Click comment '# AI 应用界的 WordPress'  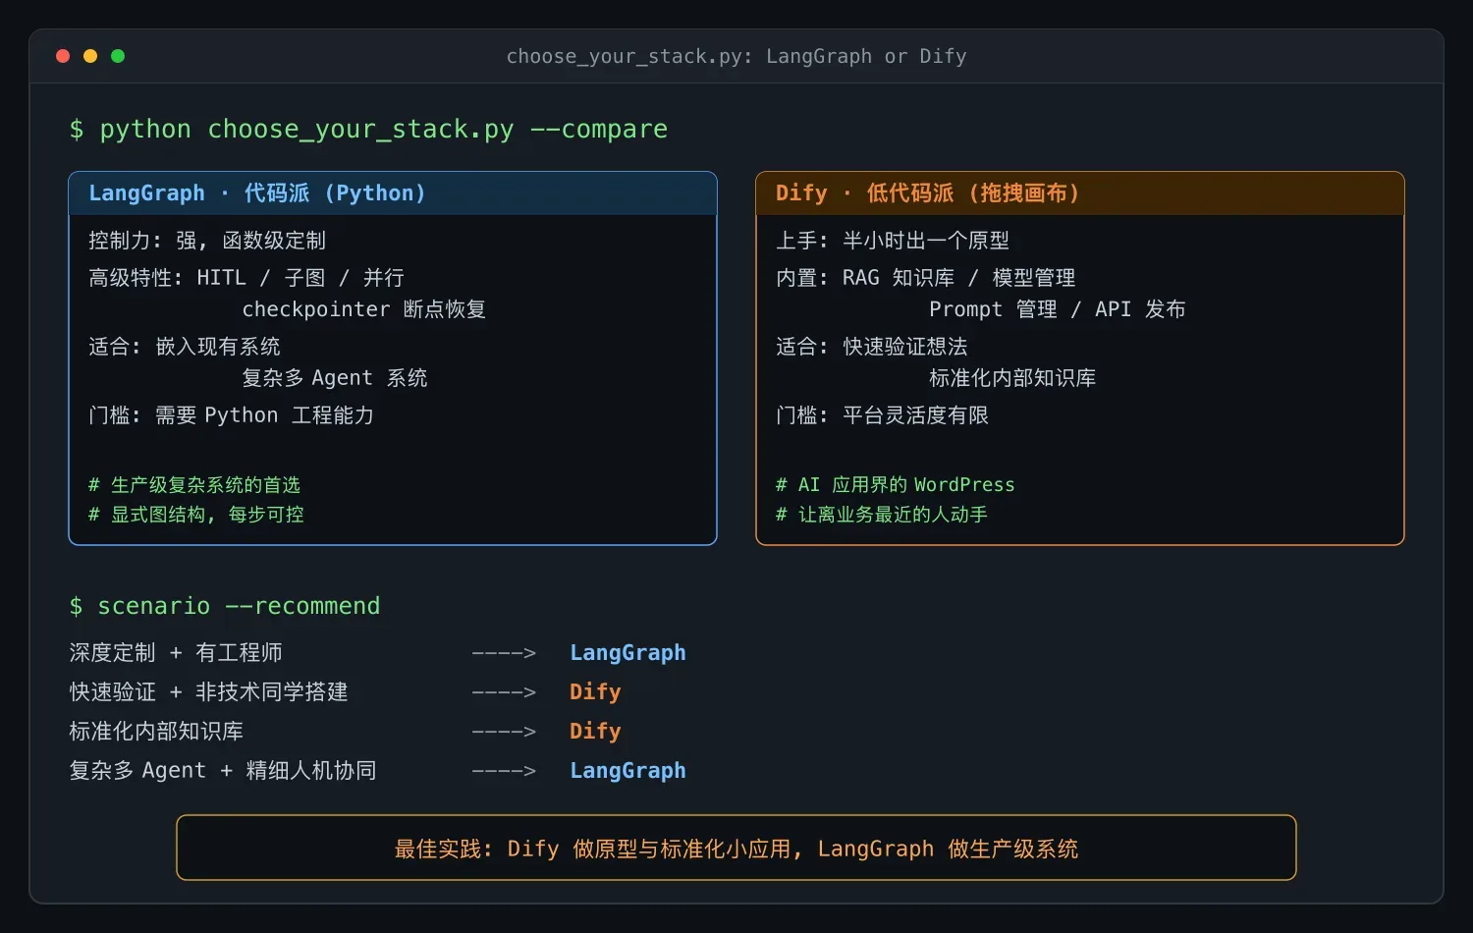[x=896, y=485]
